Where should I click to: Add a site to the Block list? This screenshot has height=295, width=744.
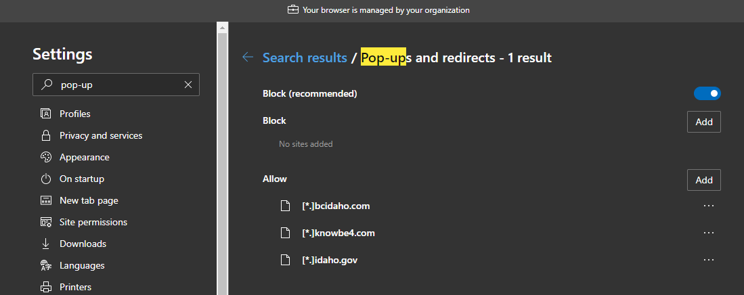[x=704, y=122]
